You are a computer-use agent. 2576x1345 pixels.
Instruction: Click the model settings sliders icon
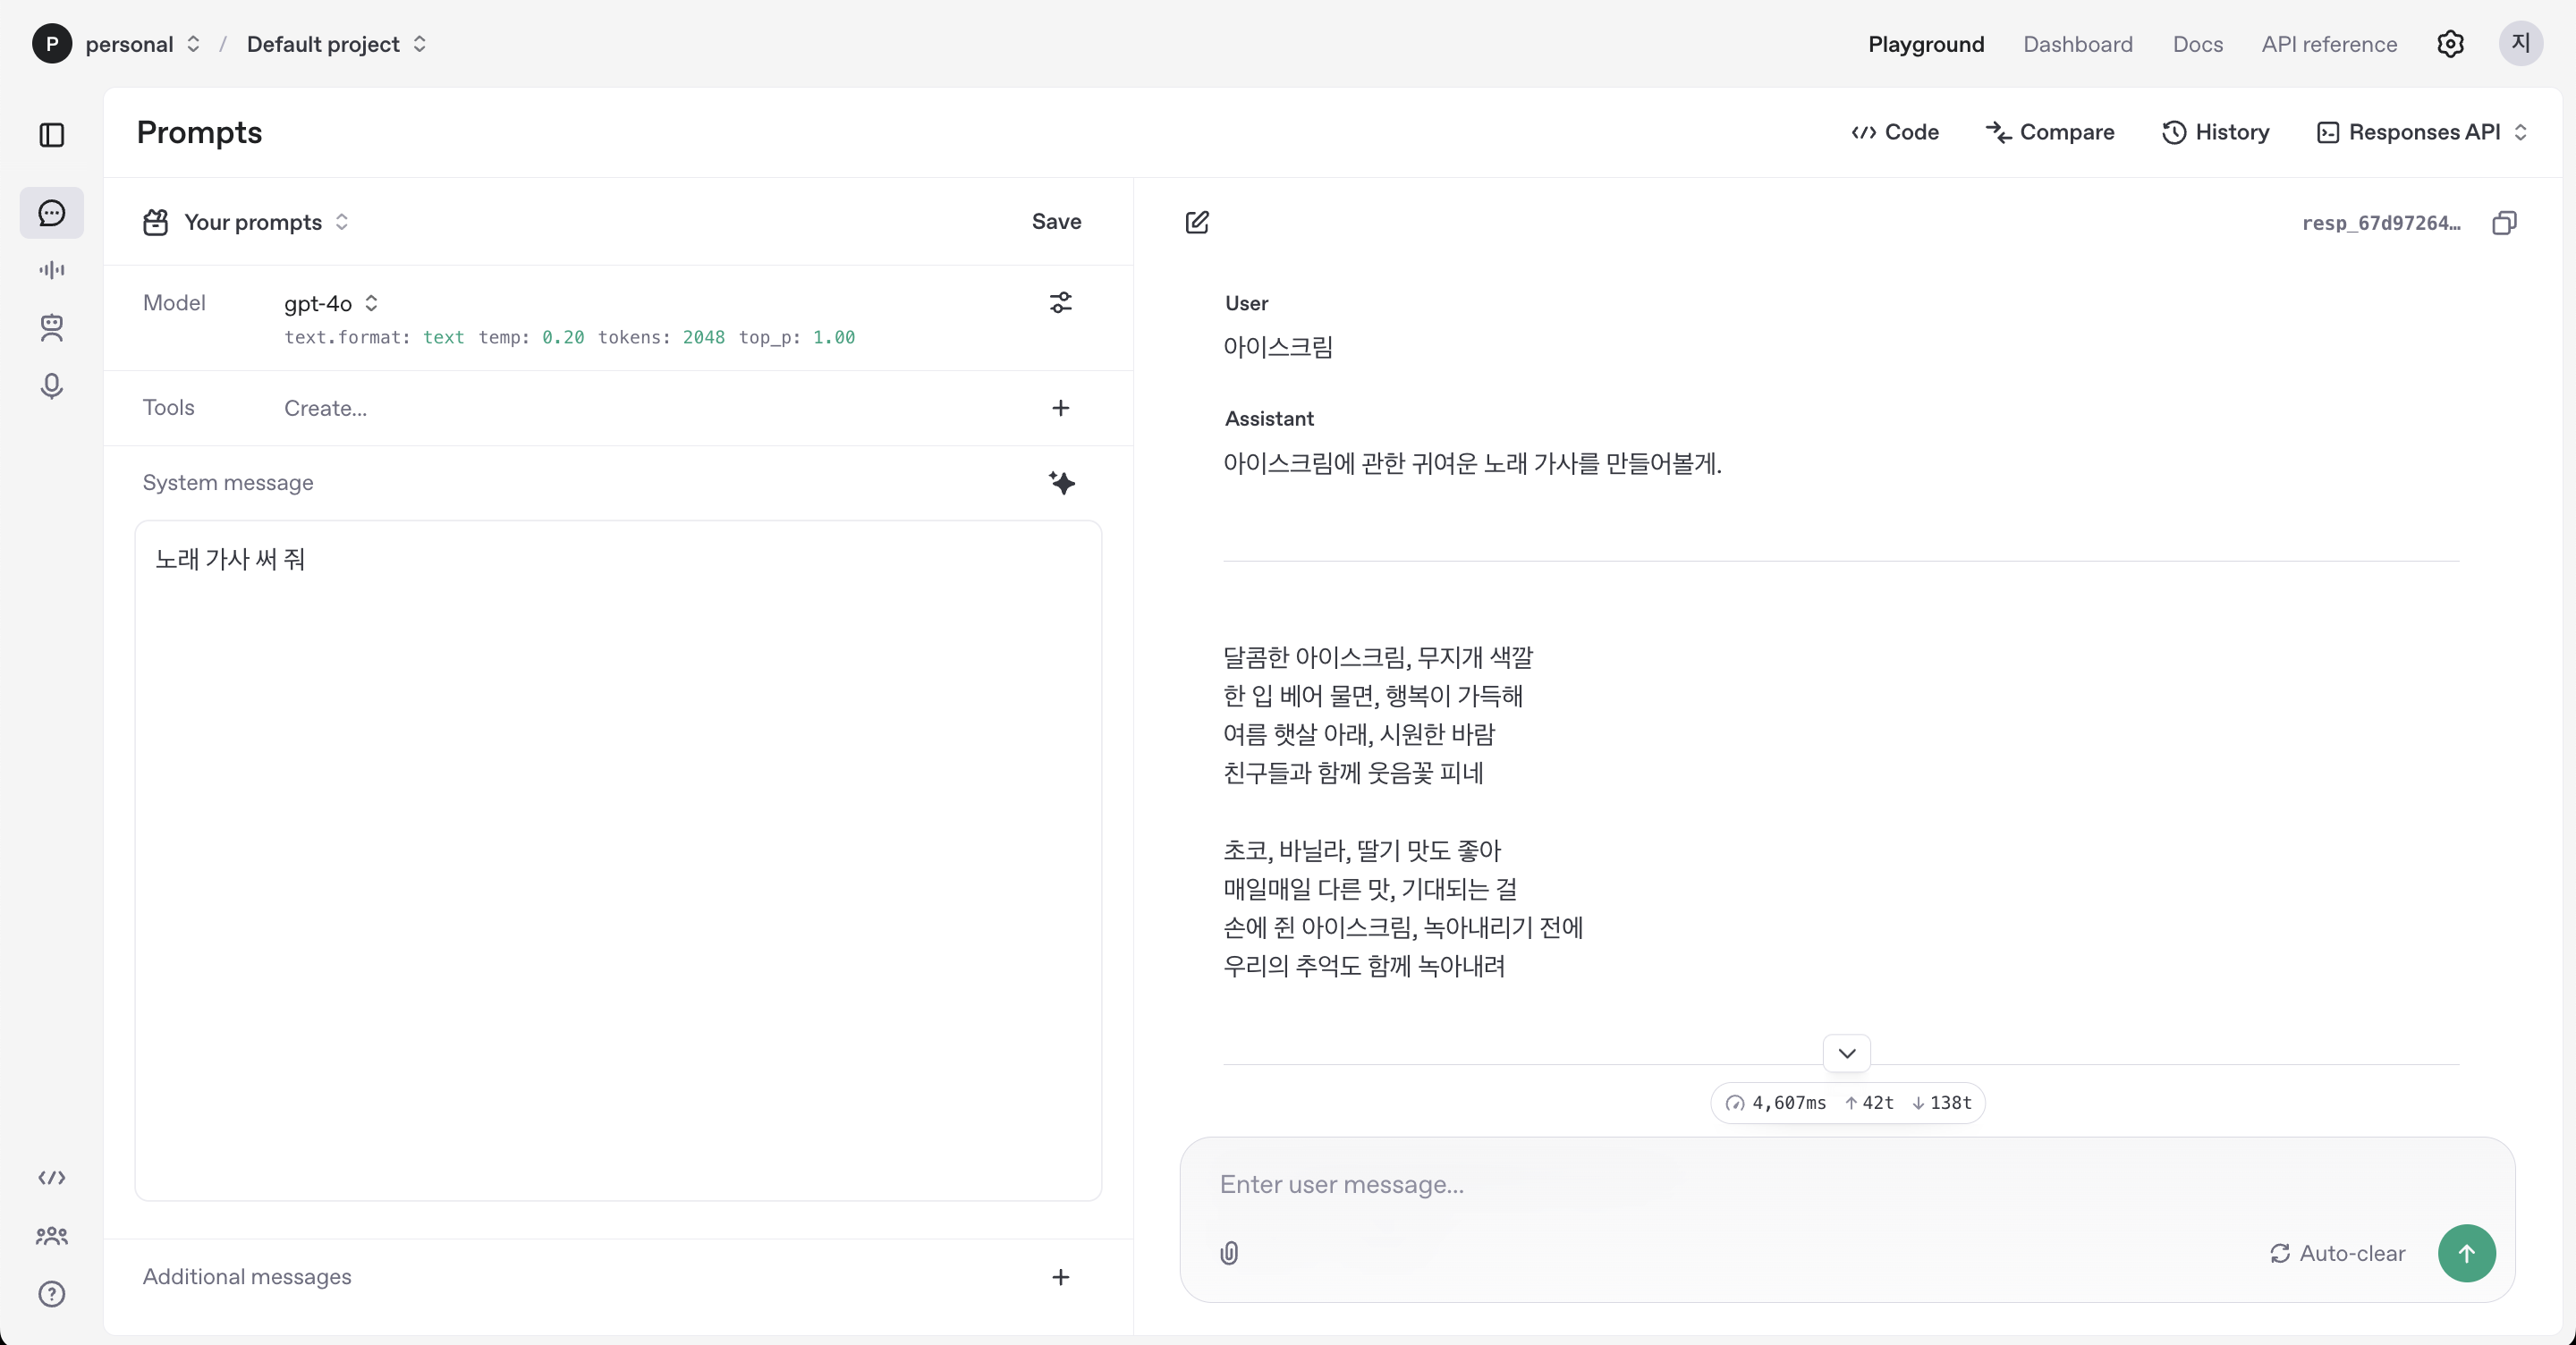click(x=1060, y=303)
